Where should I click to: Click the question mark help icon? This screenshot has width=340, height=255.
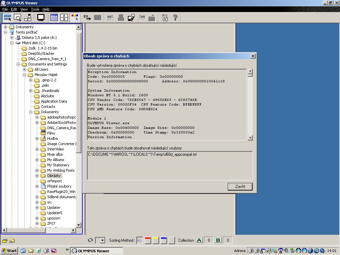pos(175,18)
